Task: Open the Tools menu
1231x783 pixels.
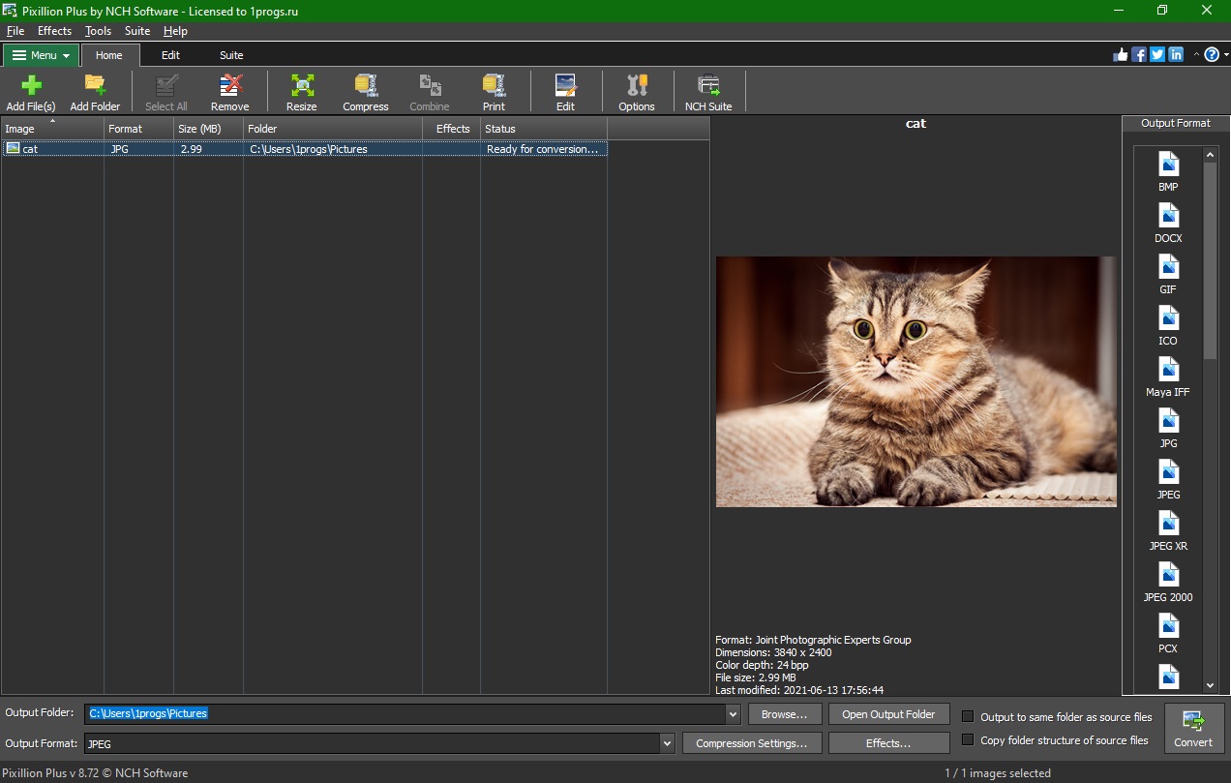Action: pyautogui.click(x=97, y=30)
